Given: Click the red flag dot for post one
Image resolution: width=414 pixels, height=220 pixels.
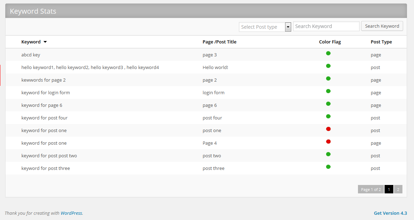Looking at the screenshot, I should pos(328,129).
